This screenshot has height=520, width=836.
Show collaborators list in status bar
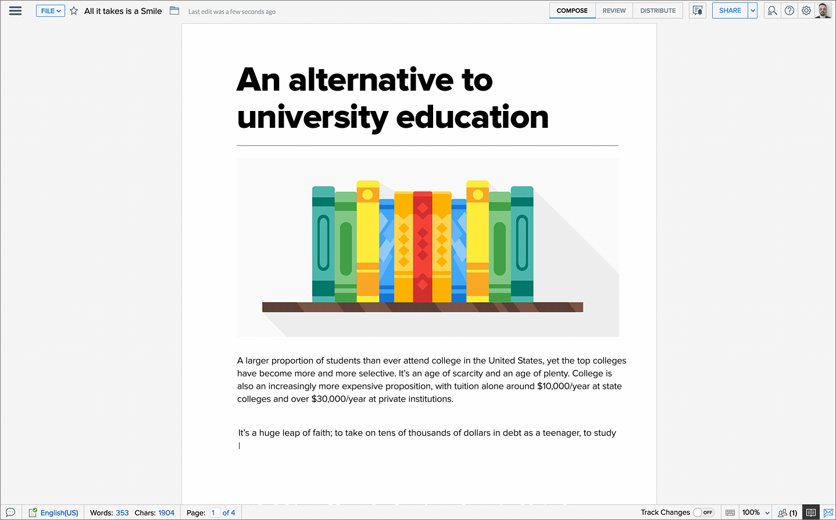787,512
